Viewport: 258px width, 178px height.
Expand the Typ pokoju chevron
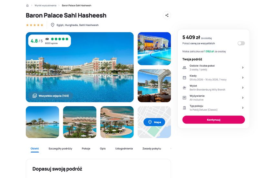[243, 108]
